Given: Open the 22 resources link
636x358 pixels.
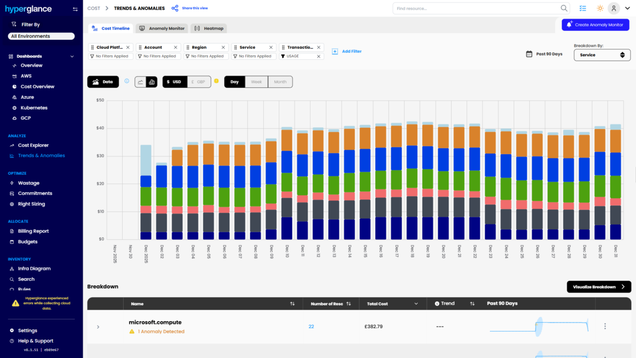Looking at the screenshot, I should click(x=311, y=327).
